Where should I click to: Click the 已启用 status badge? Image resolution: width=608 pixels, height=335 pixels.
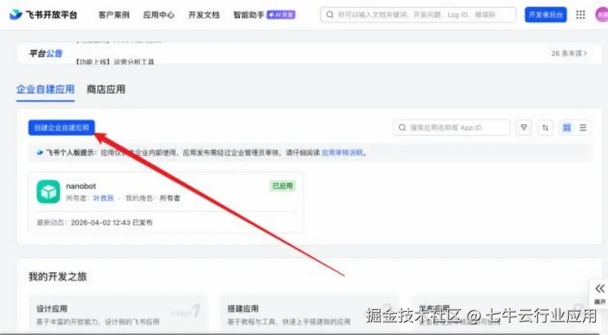point(283,186)
